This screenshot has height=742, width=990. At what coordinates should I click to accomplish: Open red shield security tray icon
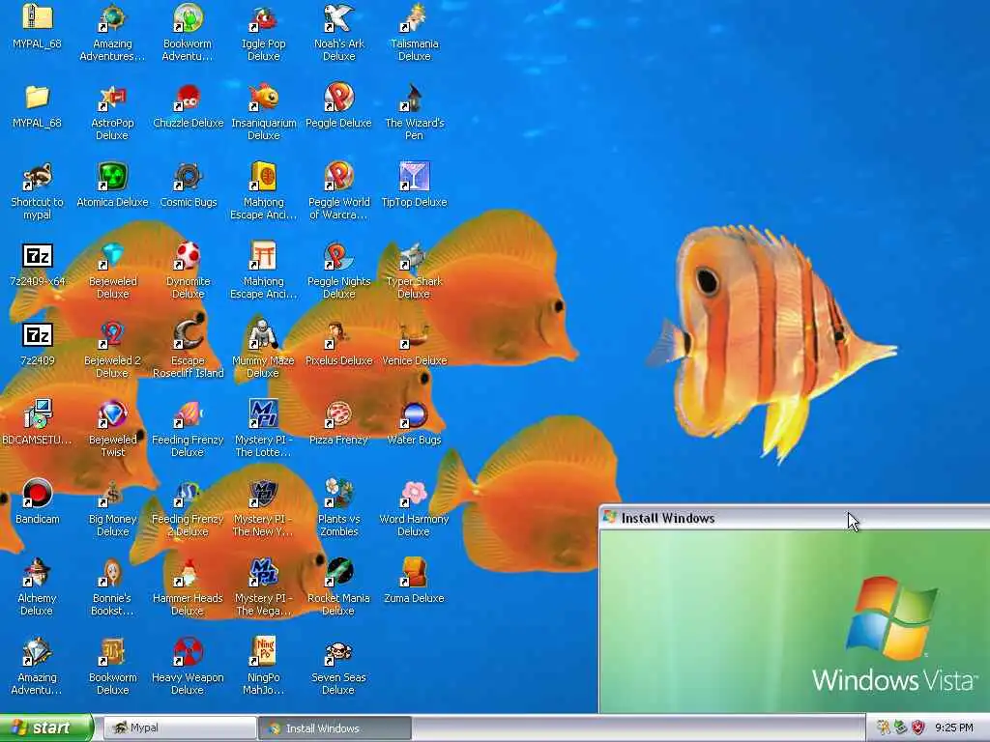[x=918, y=728]
